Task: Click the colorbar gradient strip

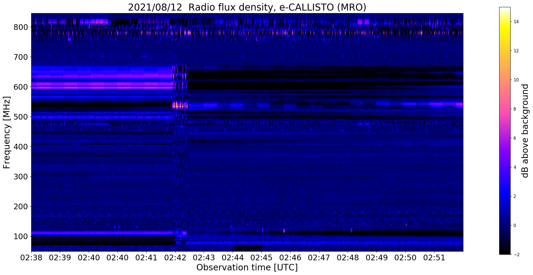Action: [505, 131]
